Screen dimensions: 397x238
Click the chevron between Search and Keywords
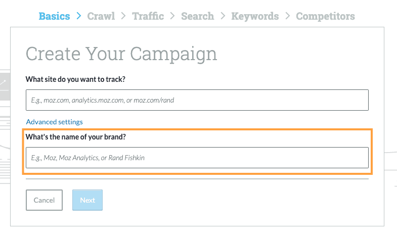pos(223,16)
